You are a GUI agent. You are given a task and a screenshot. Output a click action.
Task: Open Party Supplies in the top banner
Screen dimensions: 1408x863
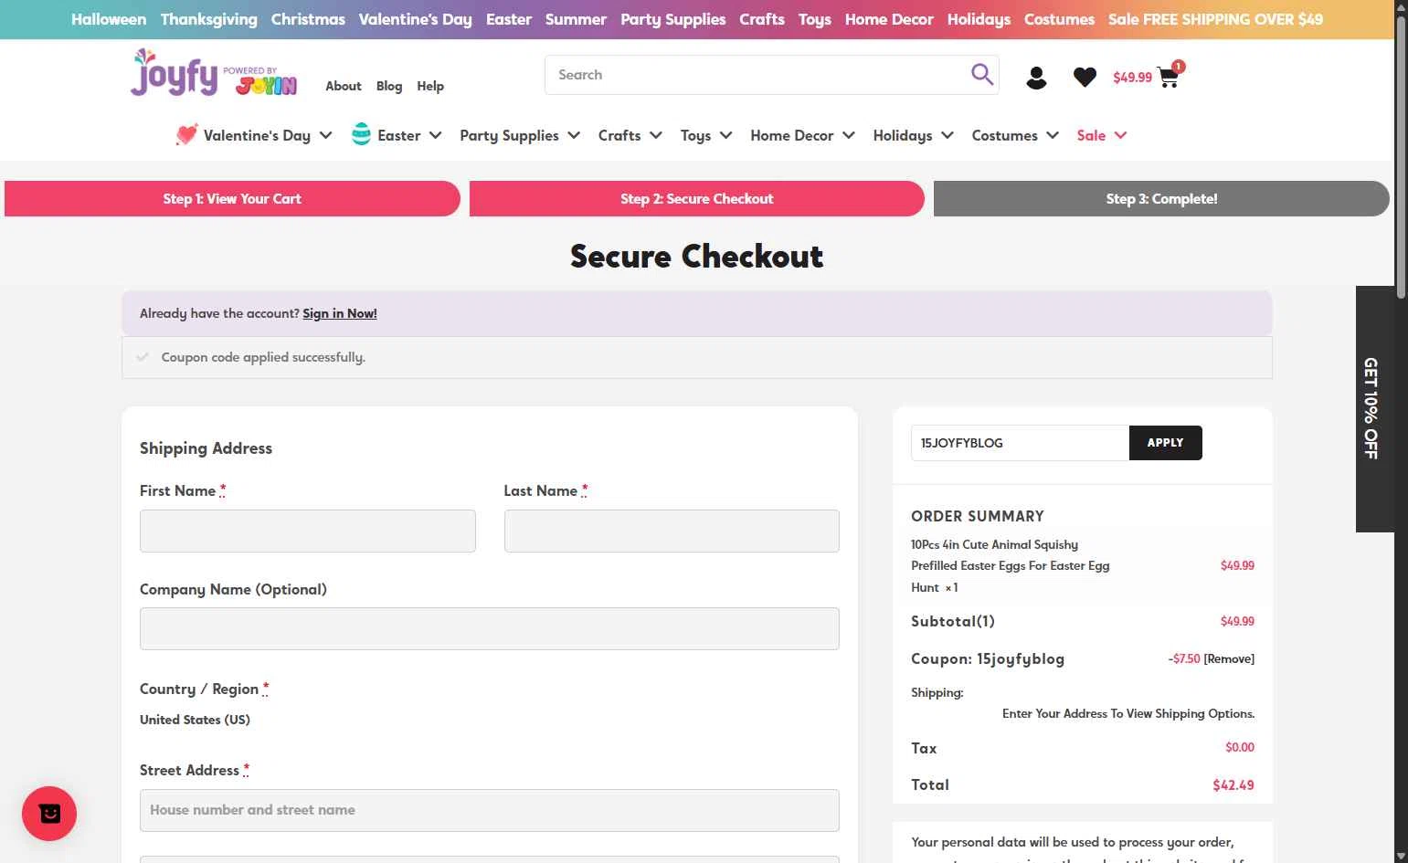click(672, 19)
